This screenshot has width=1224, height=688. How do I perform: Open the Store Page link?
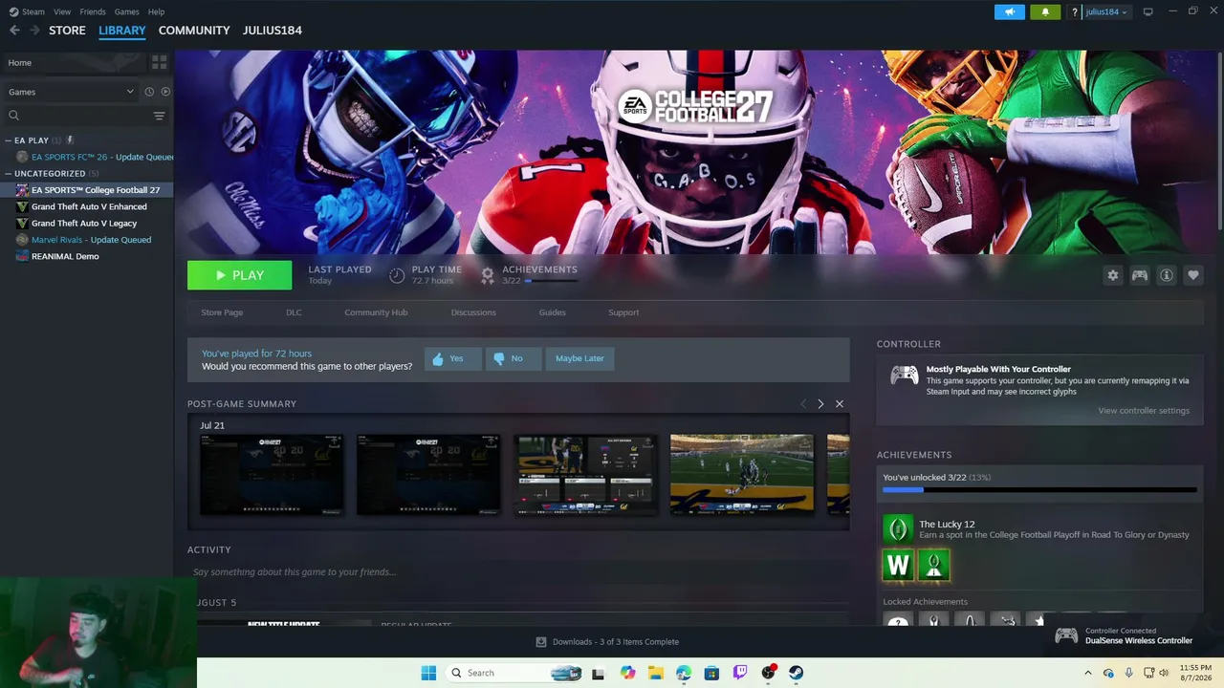[x=222, y=312]
